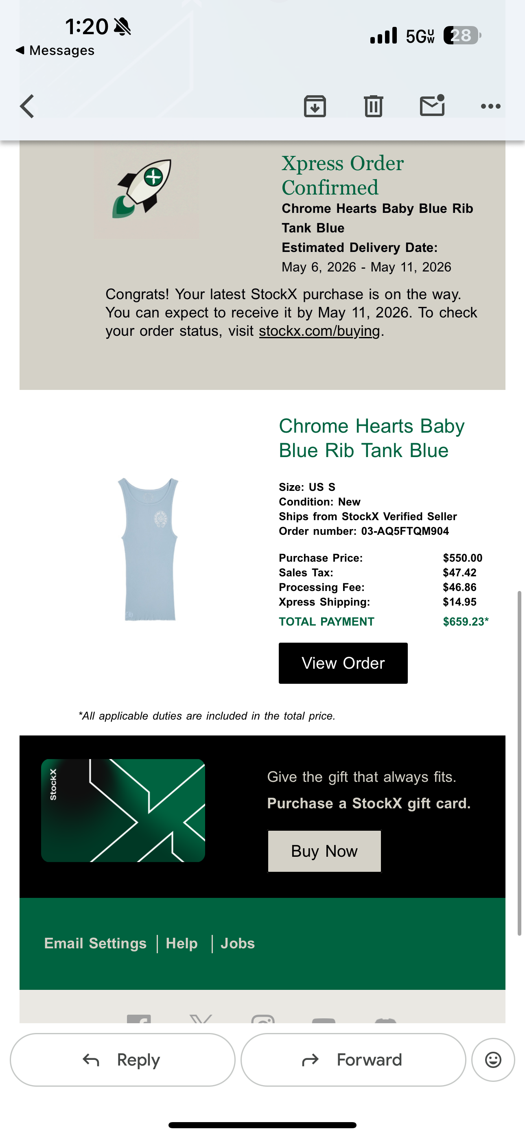Delete the email using the trash icon

(x=374, y=107)
